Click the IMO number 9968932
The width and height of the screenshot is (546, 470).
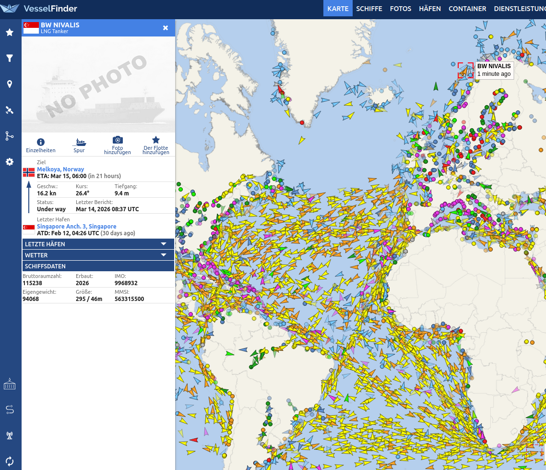[126, 283]
